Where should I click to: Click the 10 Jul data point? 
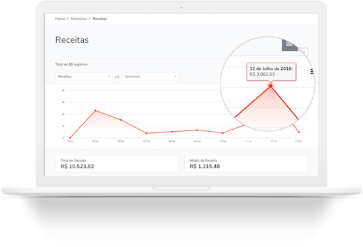[222, 133]
